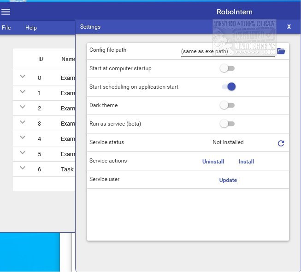Click the Uninstall service button
Viewport: 301px width, 272px height.
(213, 162)
